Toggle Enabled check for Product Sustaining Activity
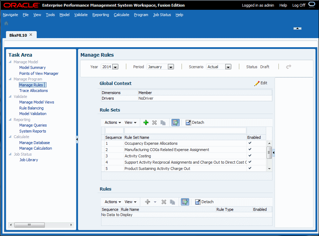Viewport: 319px width, 236px height. coord(250,168)
